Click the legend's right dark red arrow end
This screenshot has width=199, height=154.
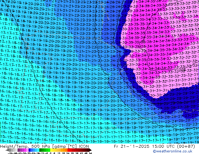coord(90,150)
